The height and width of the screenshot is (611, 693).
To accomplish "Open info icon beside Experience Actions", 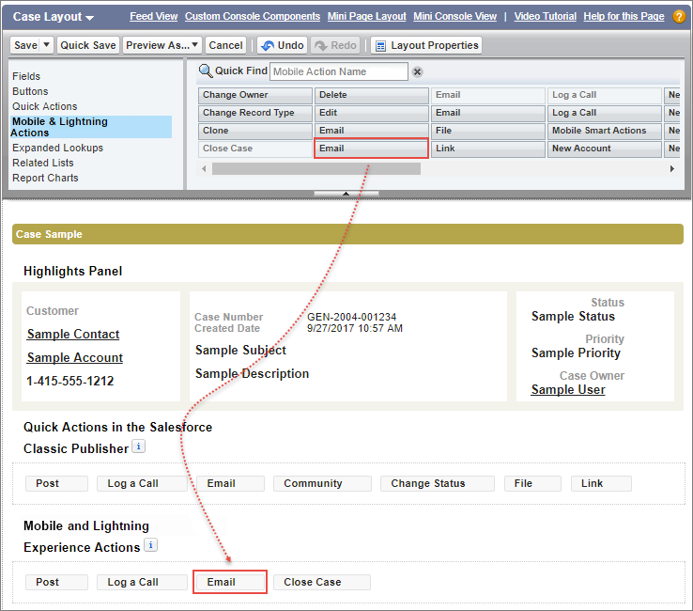I will click(150, 545).
